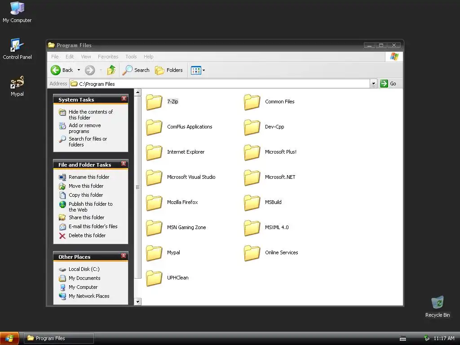The height and width of the screenshot is (345, 460).
Task: Open the Back history dropdown arrow
Action: coord(79,70)
